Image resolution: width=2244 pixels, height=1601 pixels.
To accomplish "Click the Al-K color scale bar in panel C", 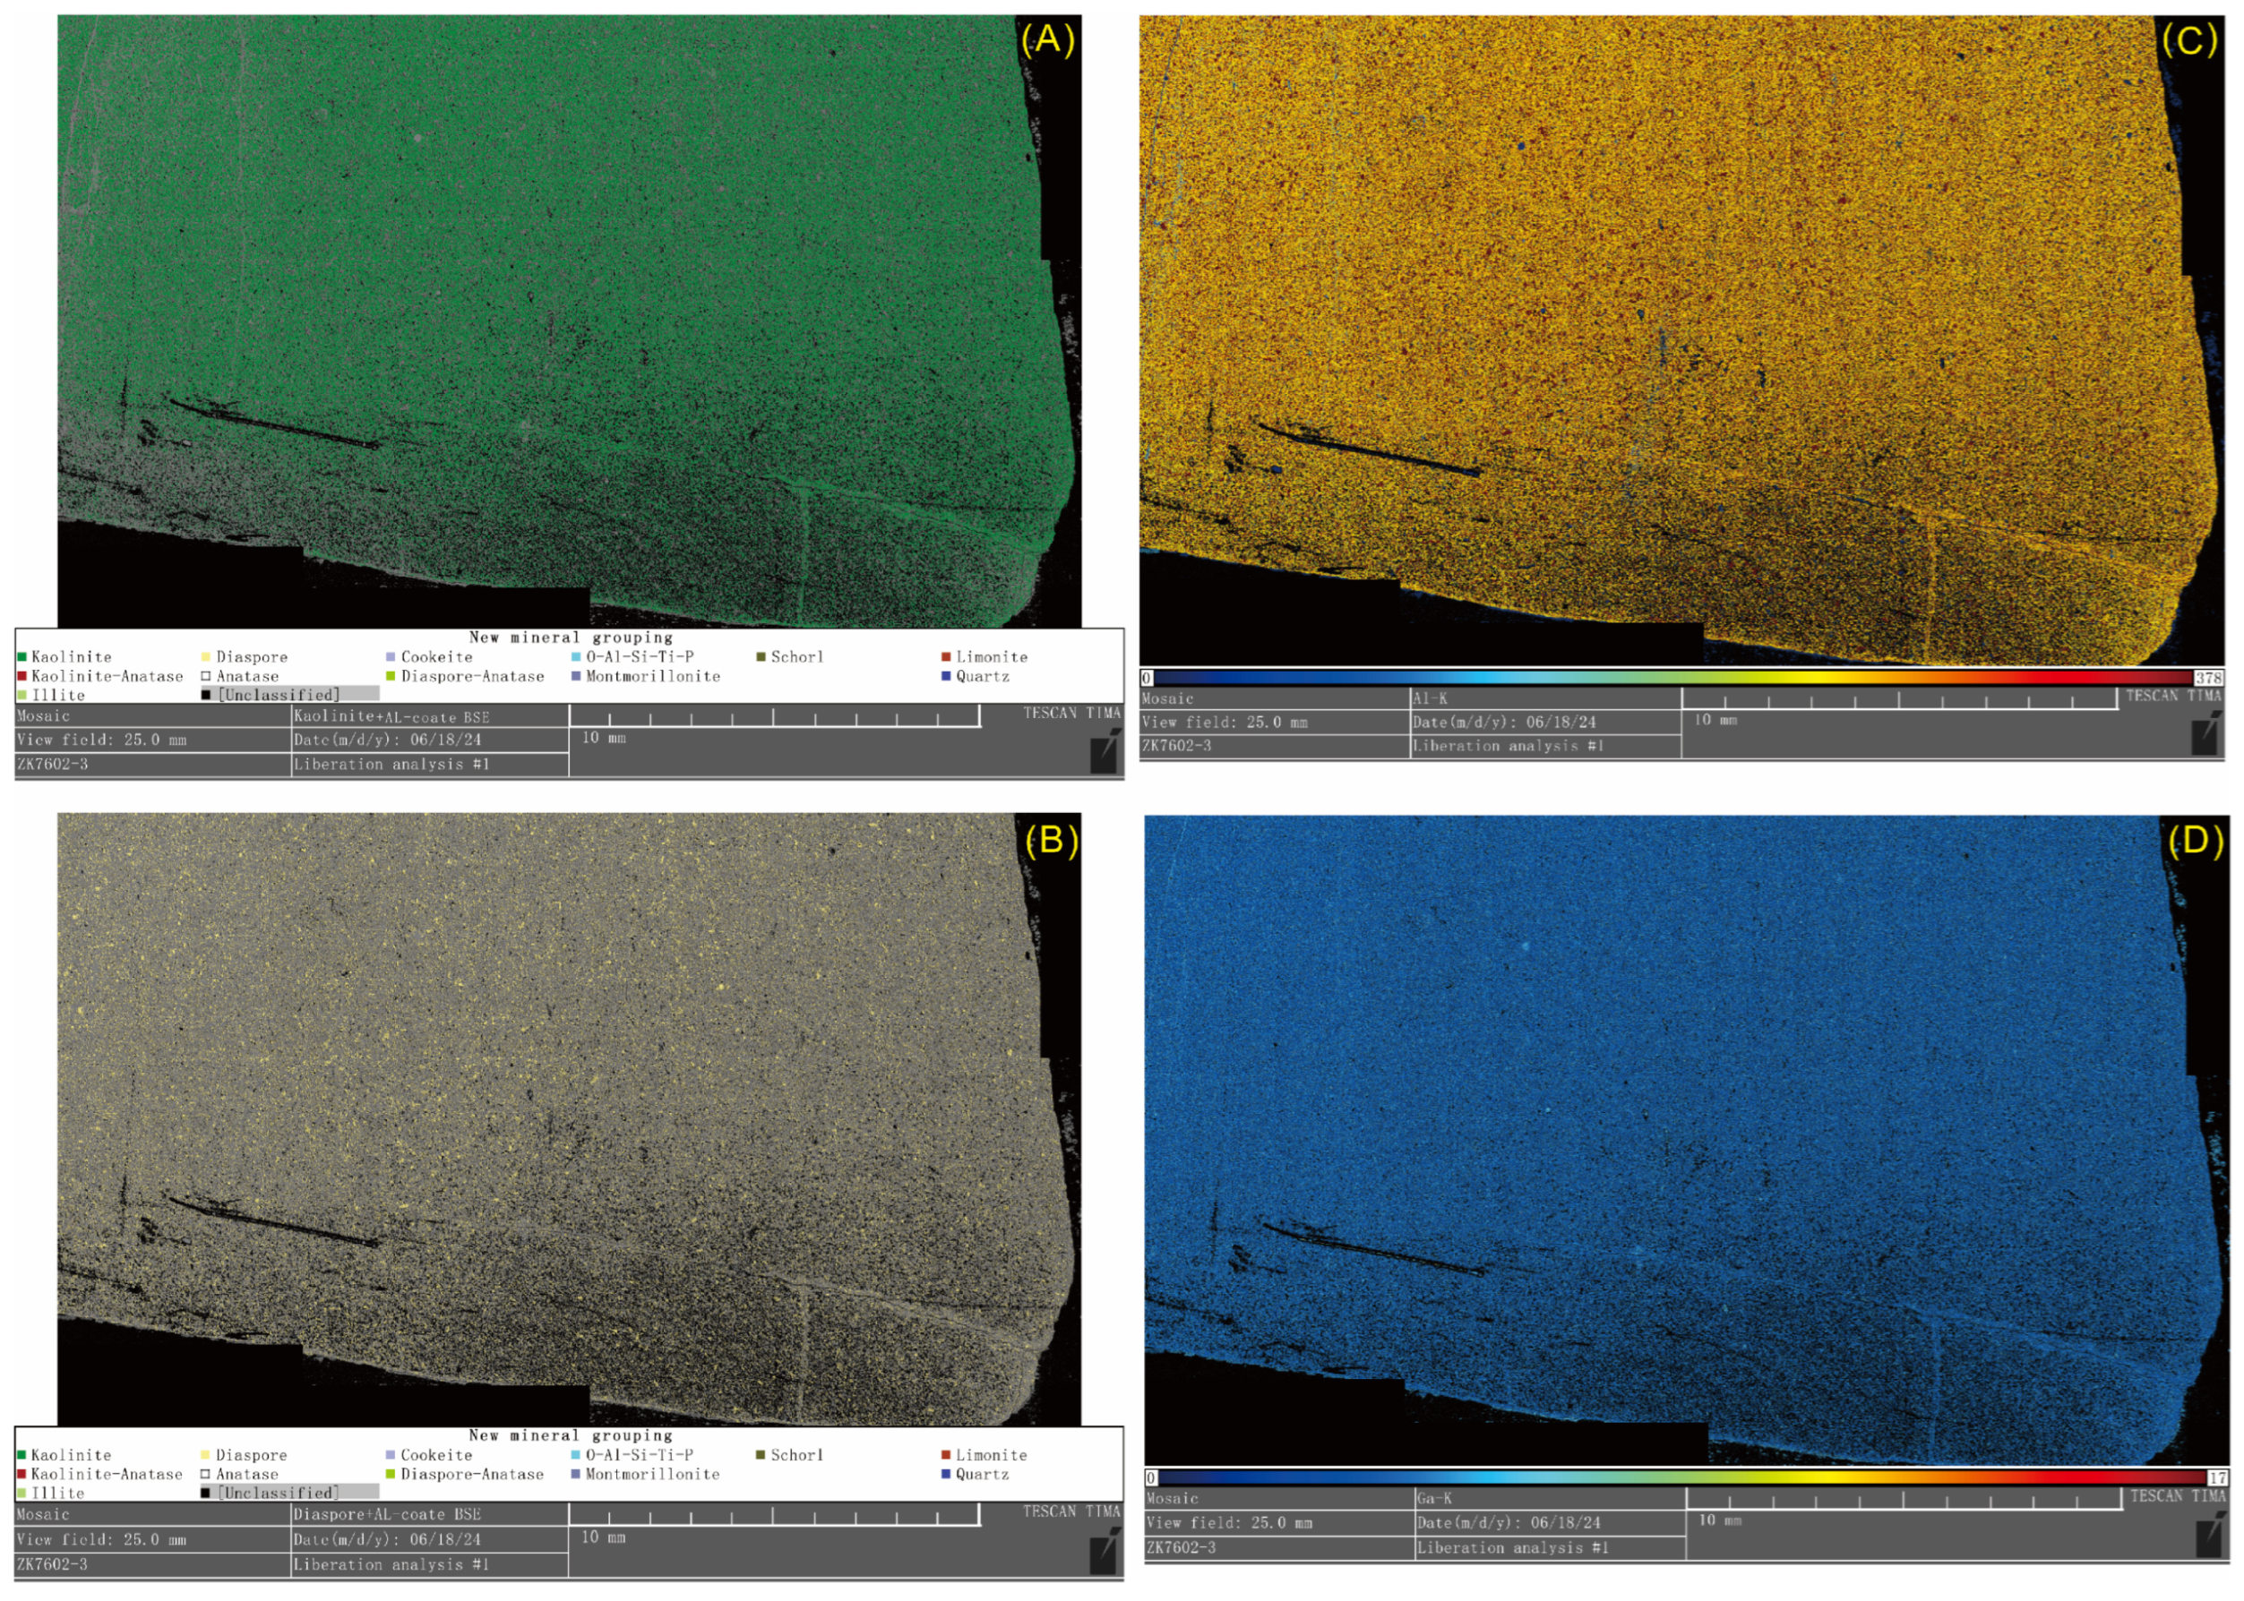I will pos(1674,677).
